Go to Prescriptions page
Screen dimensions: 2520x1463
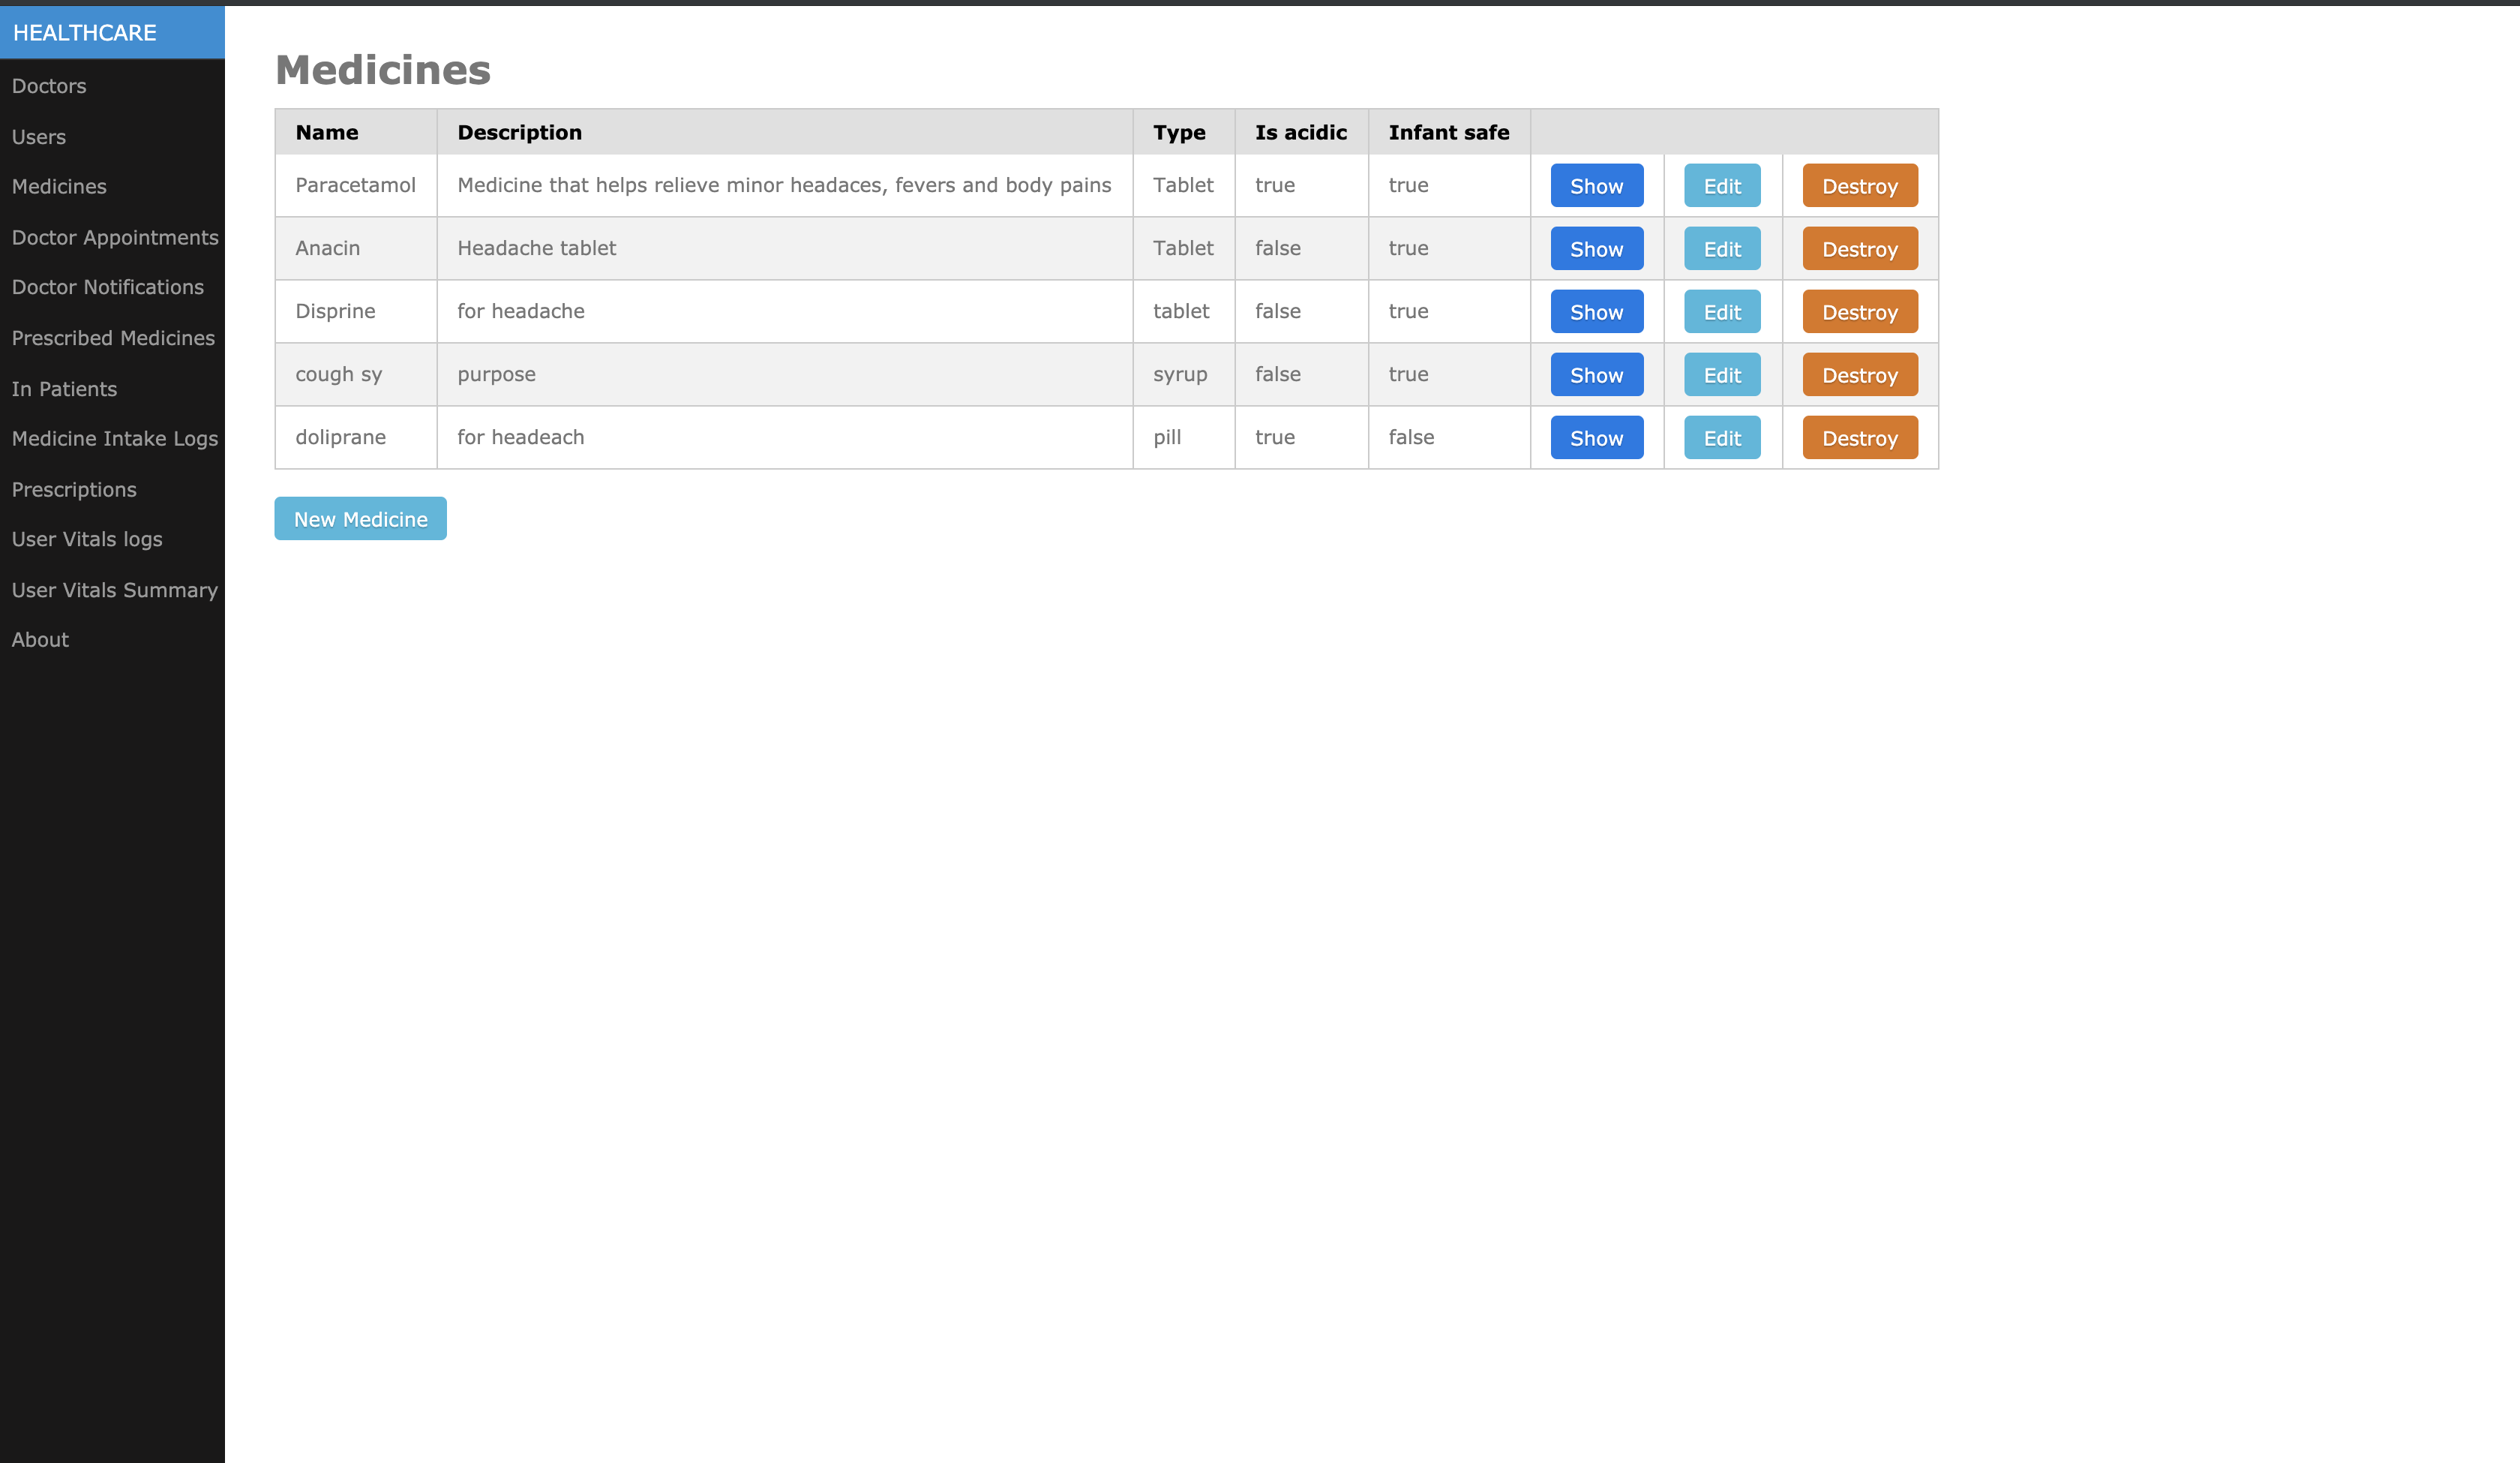pos(74,489)
